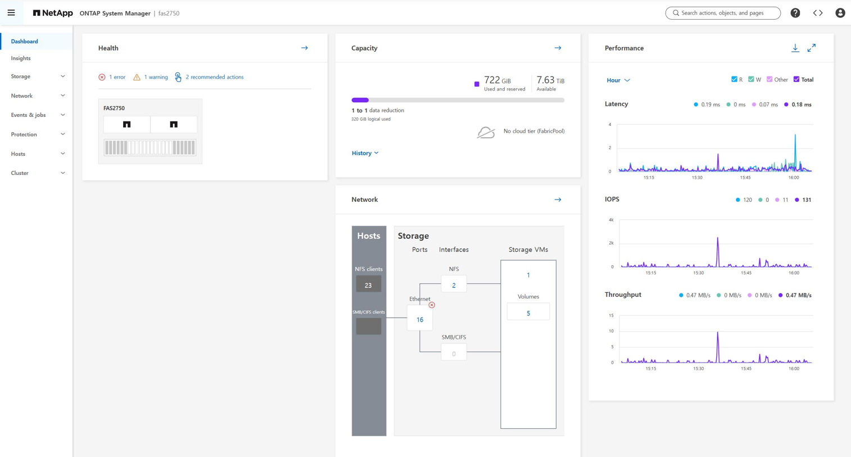This screenshot has width=851, height=457.
Task: Expand the capacity History section
Action: (365, 153)
